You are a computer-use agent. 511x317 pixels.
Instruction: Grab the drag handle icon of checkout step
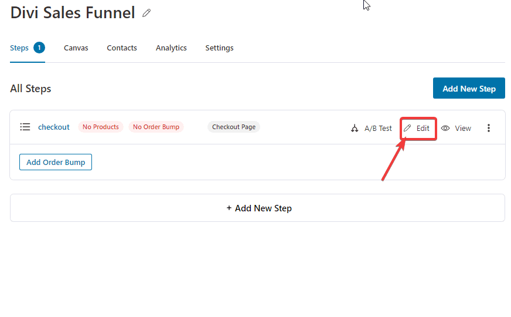(25, 127)
